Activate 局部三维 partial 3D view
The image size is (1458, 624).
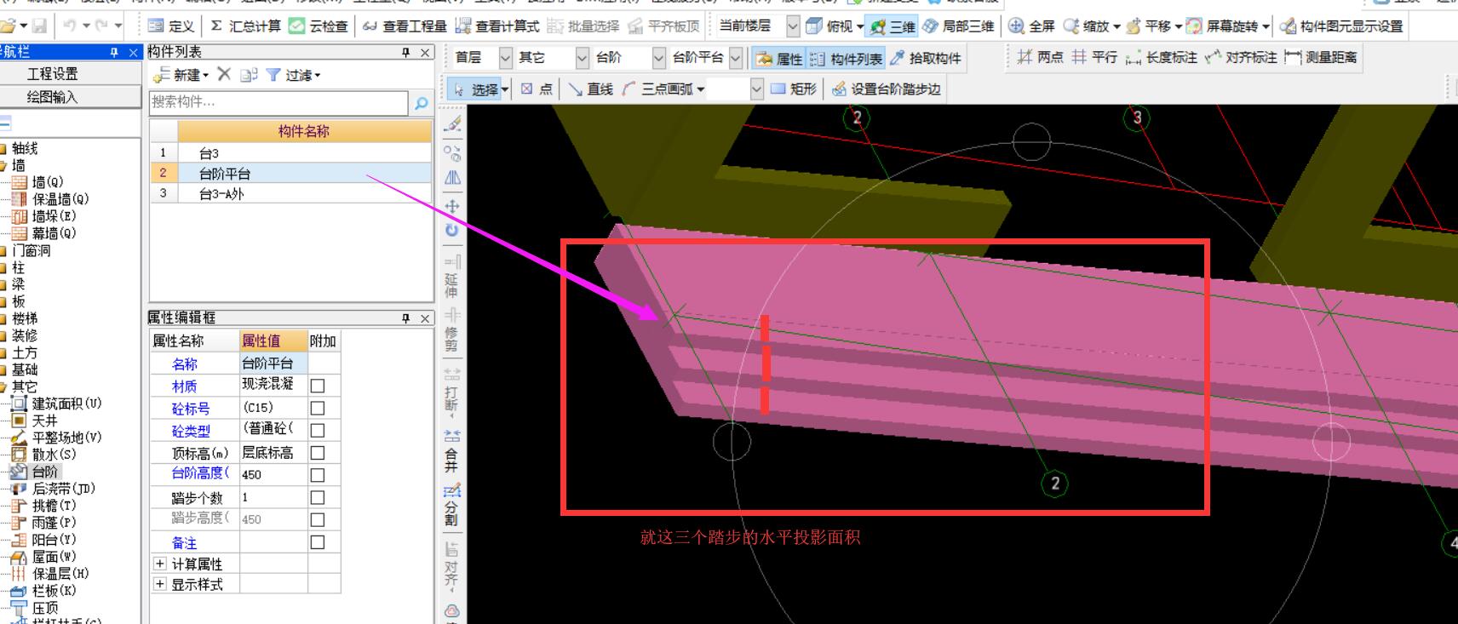coord(958,26)
